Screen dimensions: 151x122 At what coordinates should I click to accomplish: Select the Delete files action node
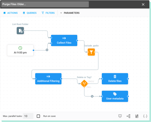pos(115,79)
